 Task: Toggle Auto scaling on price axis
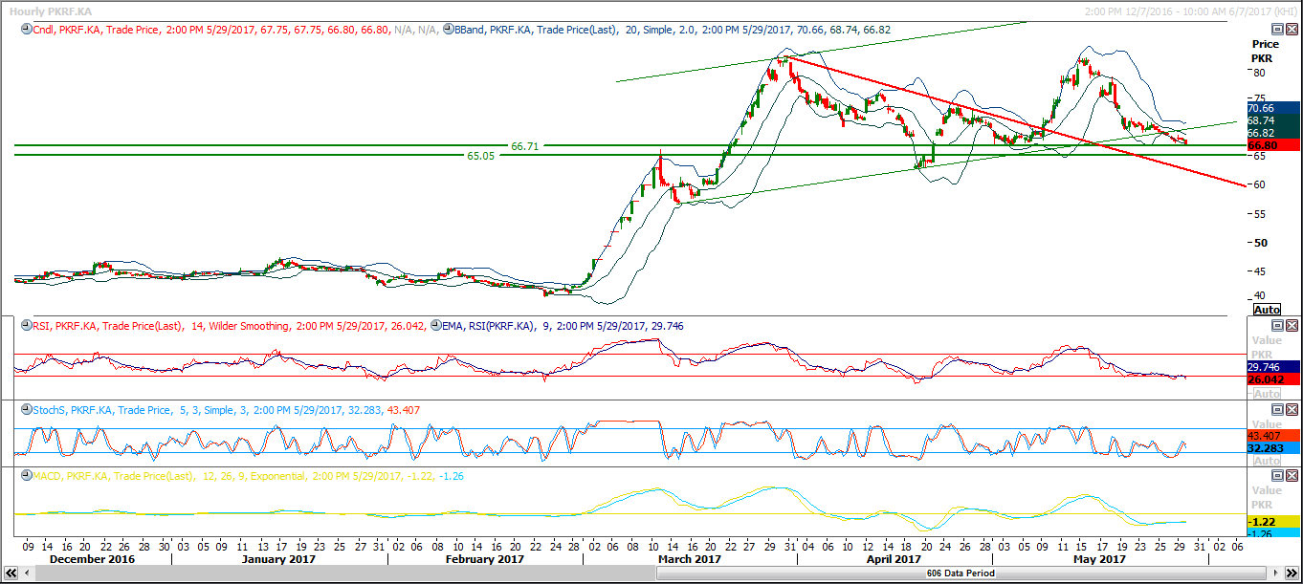coord(1267,310)
